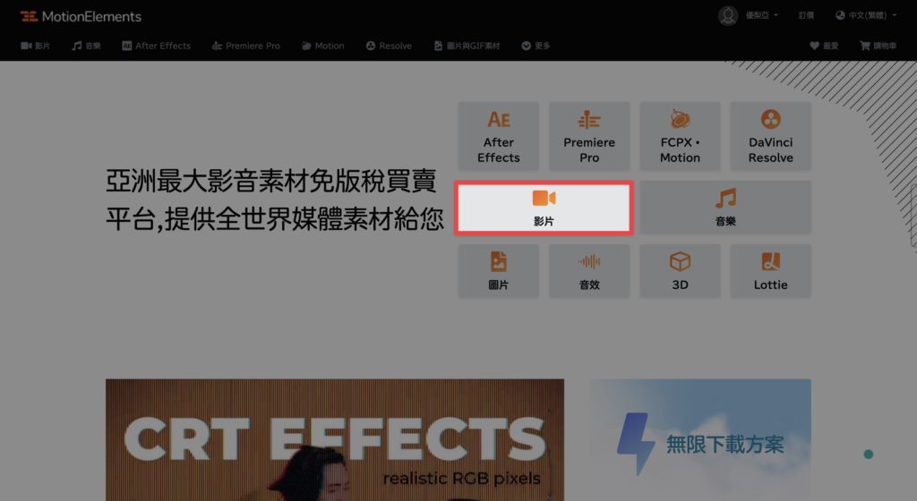Open the 購物車 shopping cart

878,46
